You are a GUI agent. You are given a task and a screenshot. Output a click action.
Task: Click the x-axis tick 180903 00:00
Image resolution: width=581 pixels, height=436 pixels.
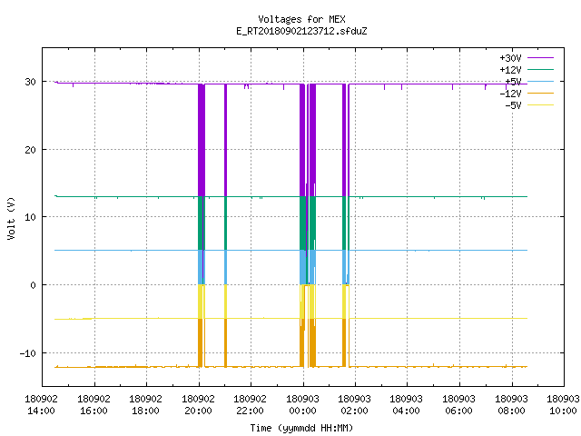pyautogui.click(x=302, y=404)
